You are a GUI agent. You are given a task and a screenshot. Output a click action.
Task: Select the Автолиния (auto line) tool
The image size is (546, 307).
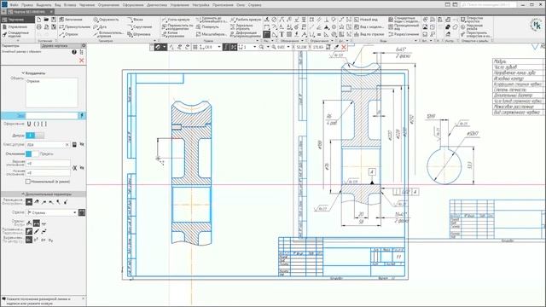(71, 20)
